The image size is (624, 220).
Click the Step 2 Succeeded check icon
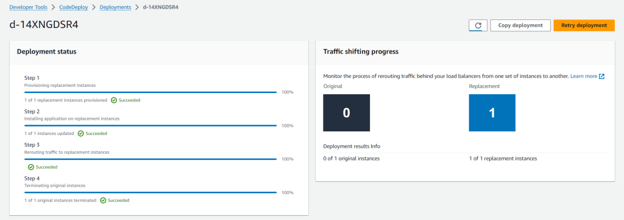point(81,134)
